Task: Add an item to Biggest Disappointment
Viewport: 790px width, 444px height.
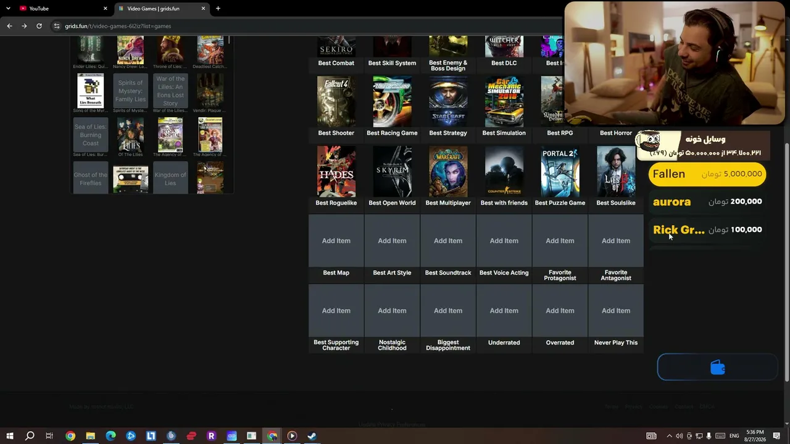Action: click(x=448, y=310)
